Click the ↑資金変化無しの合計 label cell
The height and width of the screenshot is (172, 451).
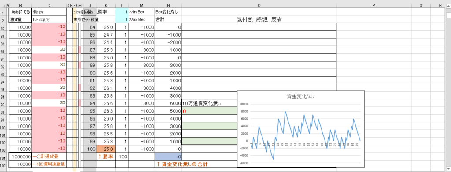click(181, 165)
